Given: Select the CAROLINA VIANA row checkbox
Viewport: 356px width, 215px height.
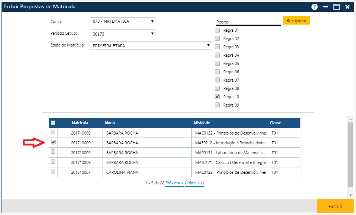Looking at the screenshot, I should [53, 171].
